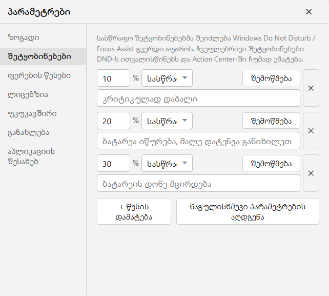This screenshot has width=329, height=296.
Task: Edit the ბატარეა იწურება message field
Action: click(x=198, y=141)
